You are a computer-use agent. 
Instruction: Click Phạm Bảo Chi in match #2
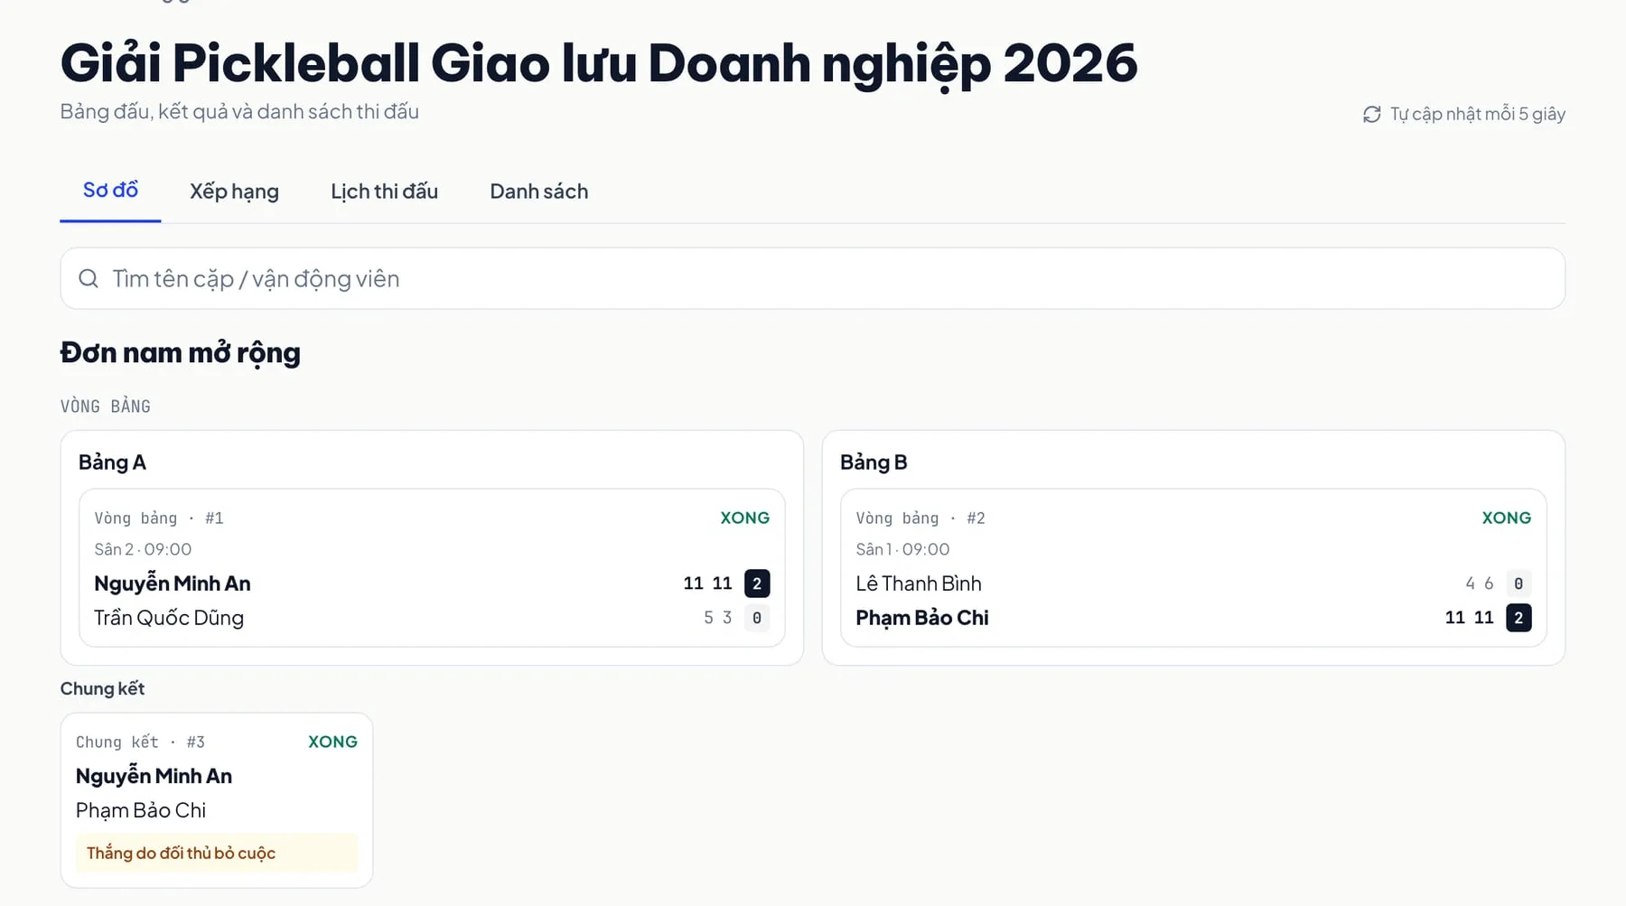922,618
